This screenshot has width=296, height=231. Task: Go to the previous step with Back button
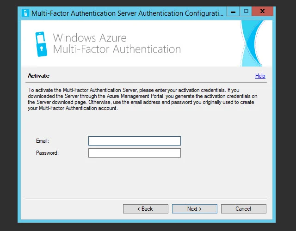point(146,209)
